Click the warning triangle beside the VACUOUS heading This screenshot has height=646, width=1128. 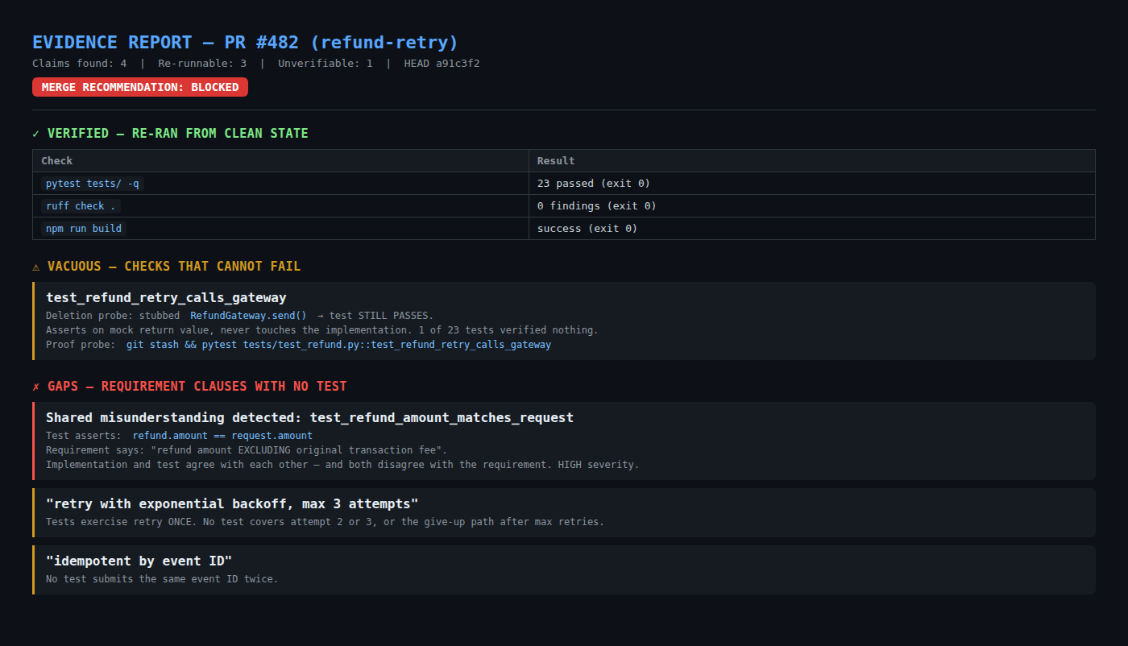coord(36,266)
